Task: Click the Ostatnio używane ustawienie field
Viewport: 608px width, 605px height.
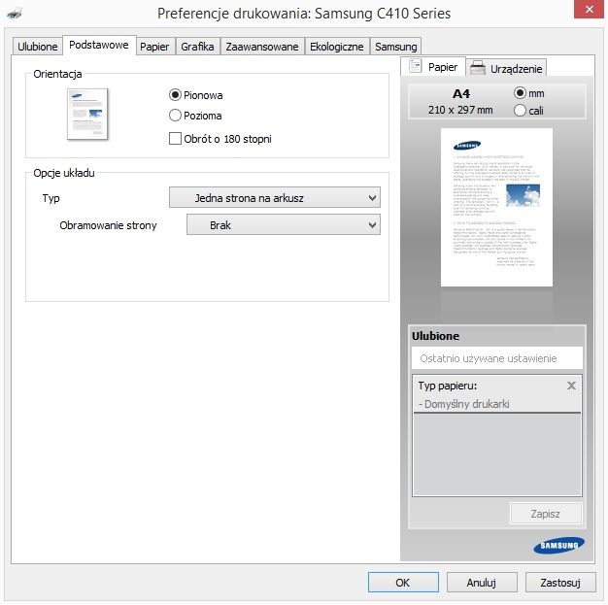Action: (497, 358)
